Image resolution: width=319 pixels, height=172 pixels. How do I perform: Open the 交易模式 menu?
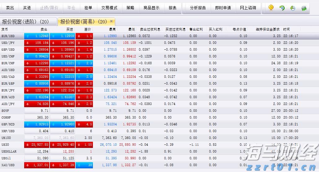(x=109, y=8)
